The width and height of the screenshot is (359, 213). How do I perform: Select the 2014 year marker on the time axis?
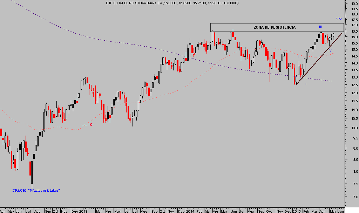190,211
